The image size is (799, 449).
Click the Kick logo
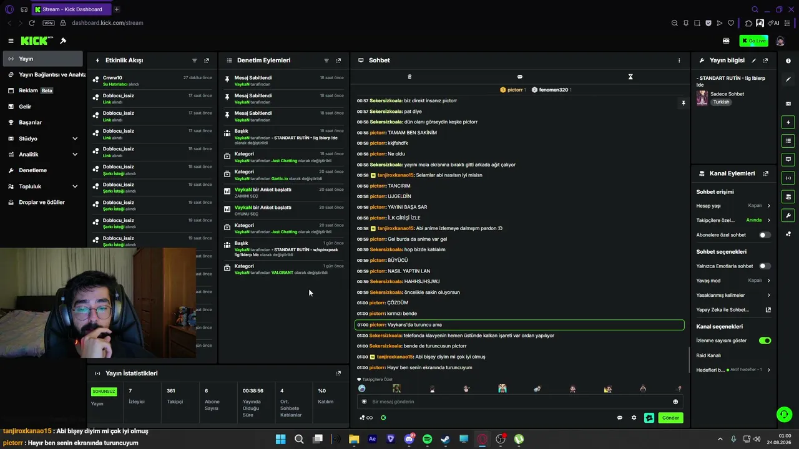coord(36,41)
